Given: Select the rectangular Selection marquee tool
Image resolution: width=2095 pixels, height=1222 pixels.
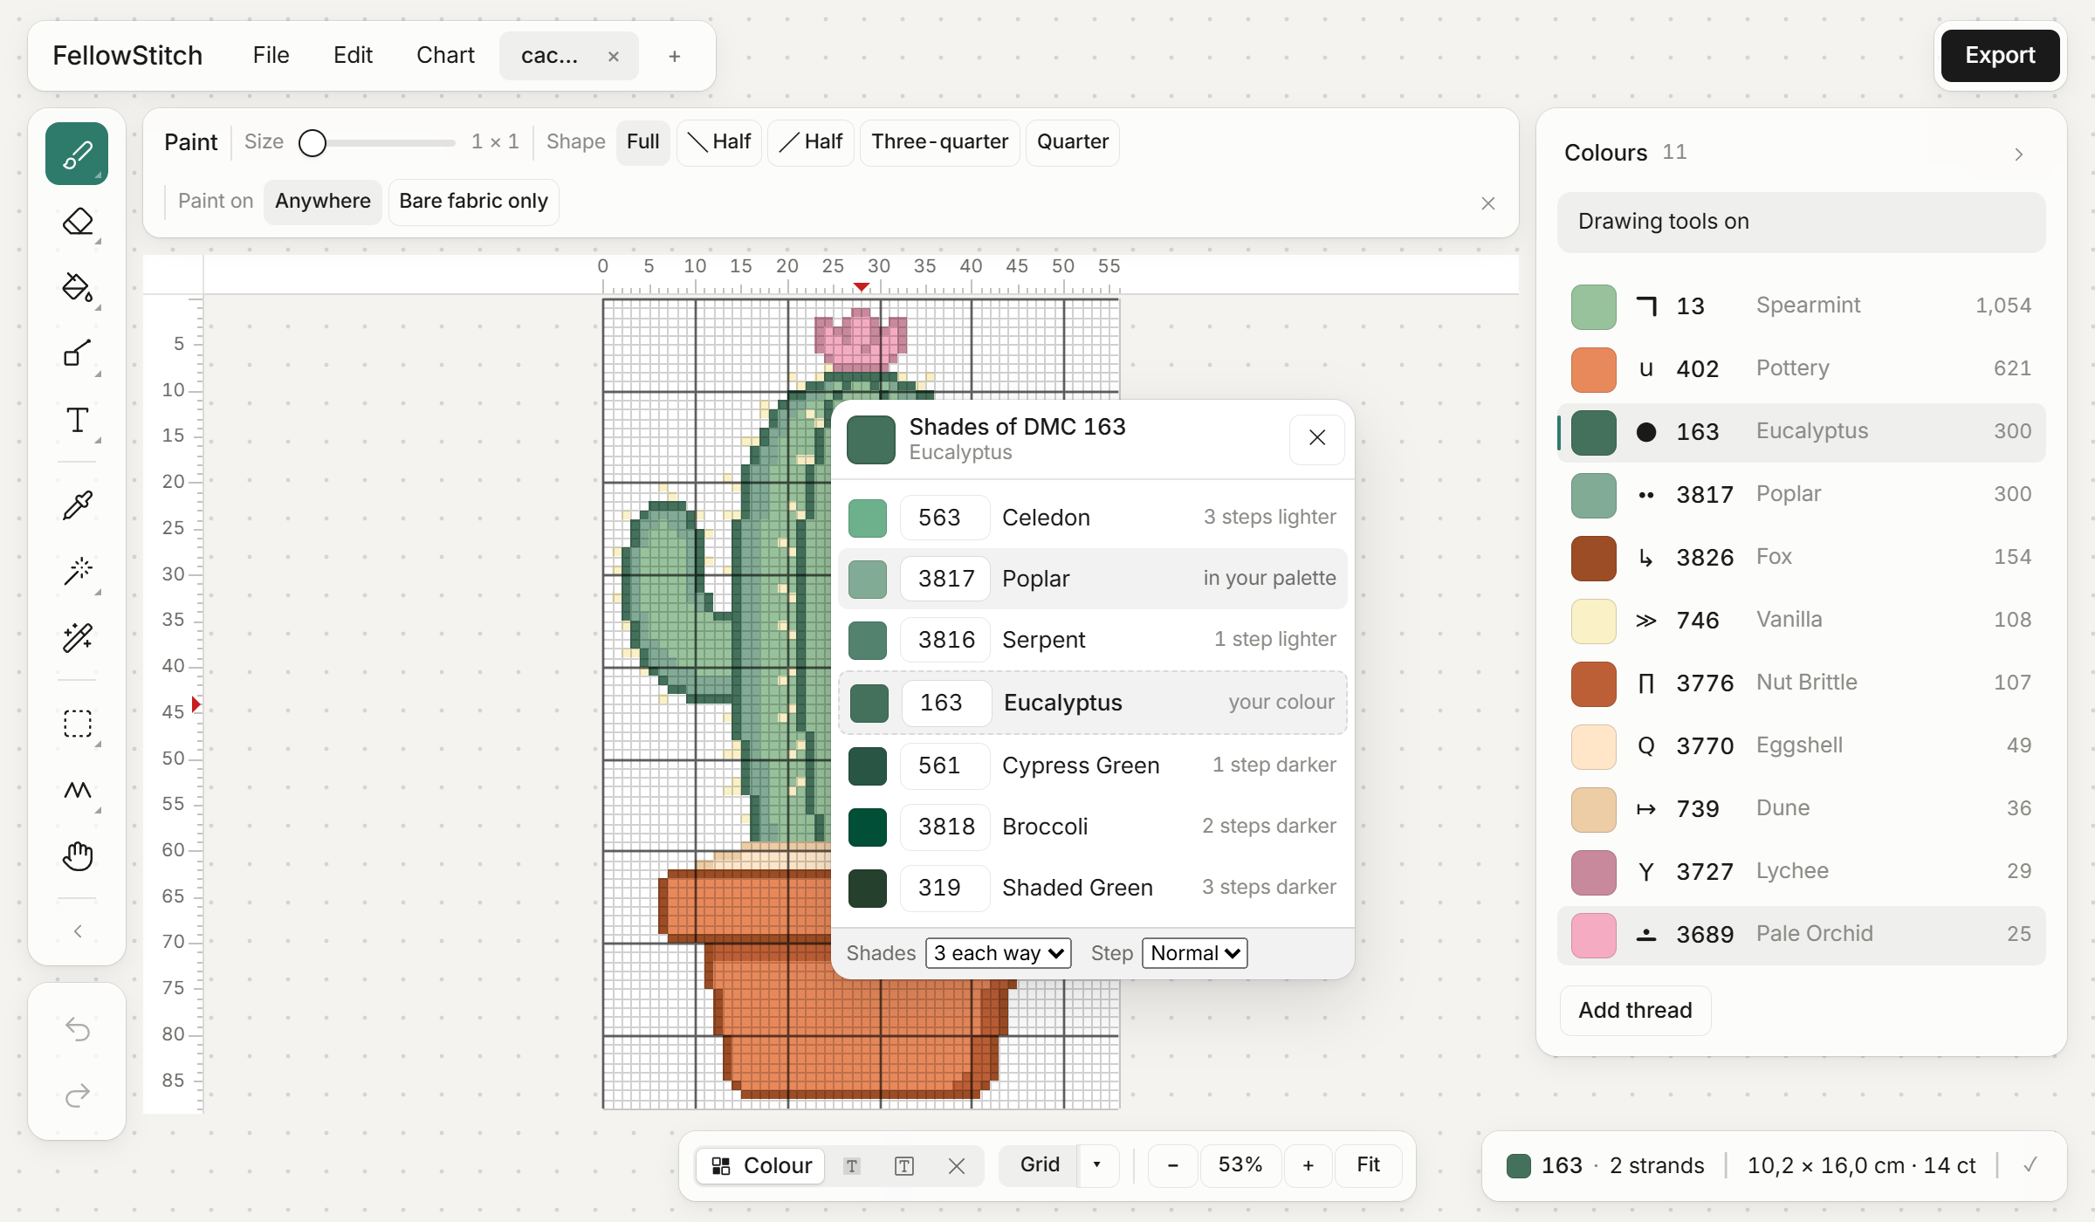Looking at the screenshot, I should click(77, 724).
